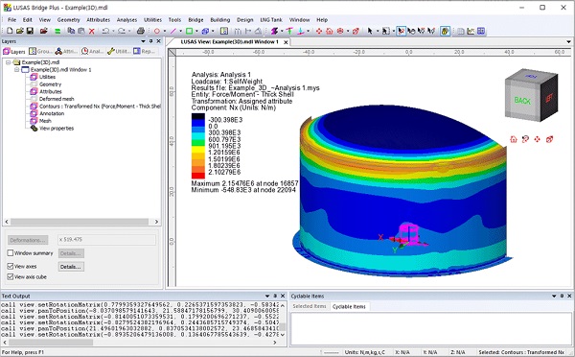The width and height of the screenshot is (575, 357).
Task: Toggle the View axis cube checkbox
Action: coord(11,277)
